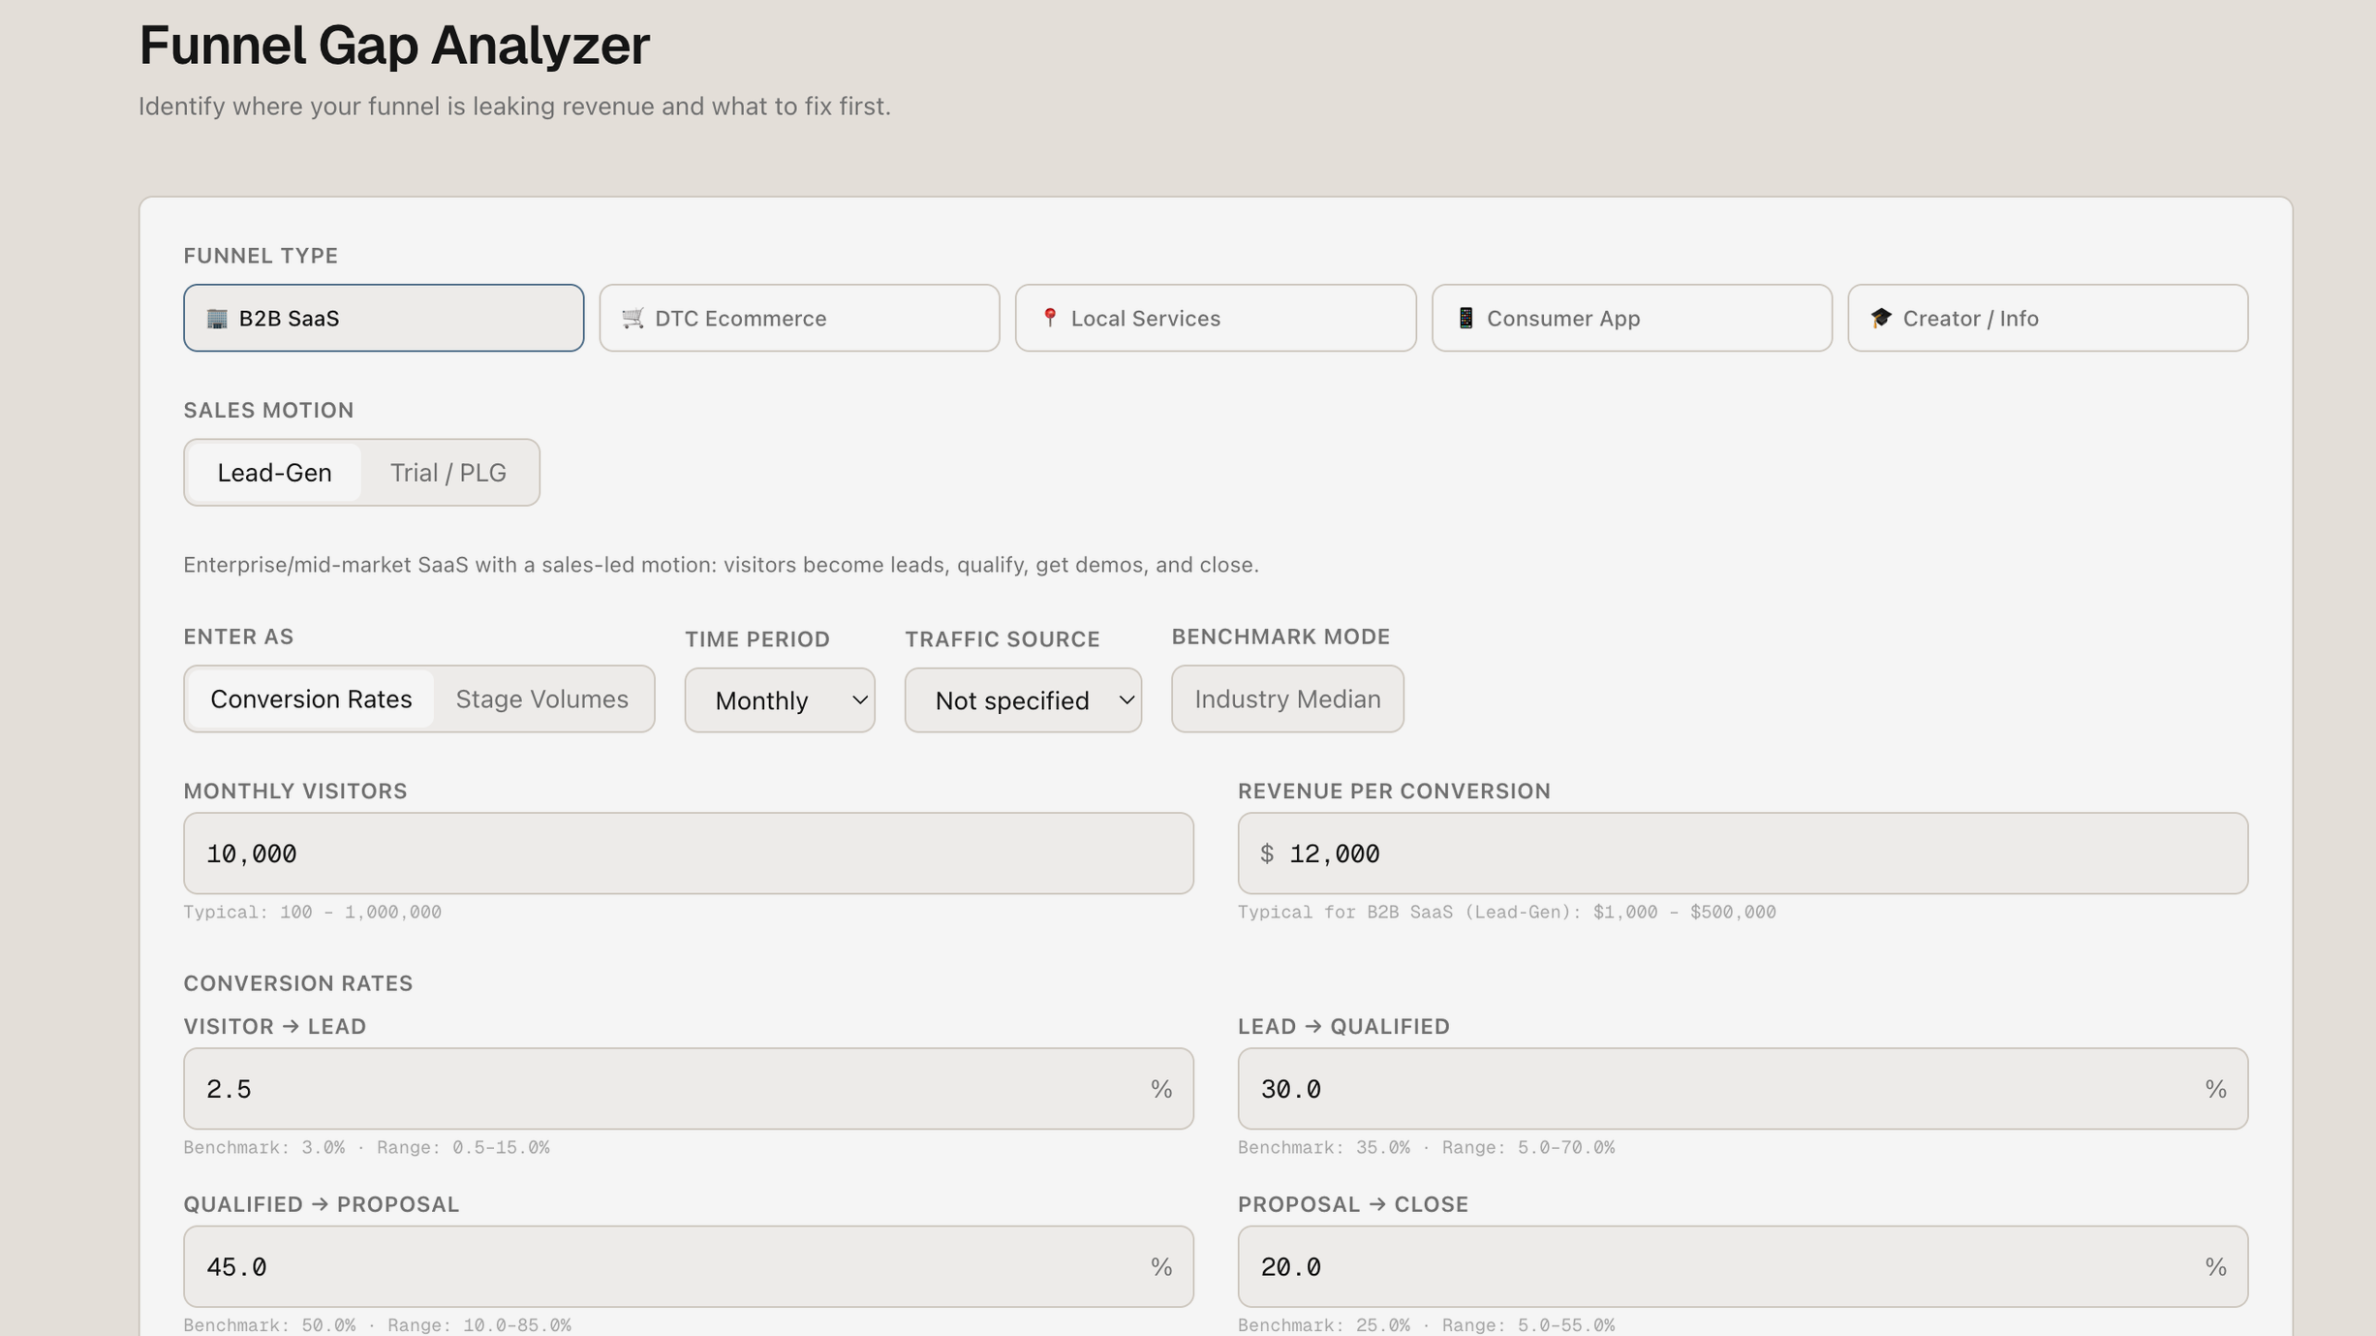Image resolution: width=2376 pixels, height=1336 pixels.
Task: Click the computer icon on B2B SaaS card
Action: point(219,318)
